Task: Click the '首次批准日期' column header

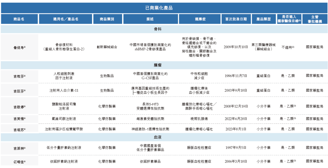Action: tap(236, 19)
